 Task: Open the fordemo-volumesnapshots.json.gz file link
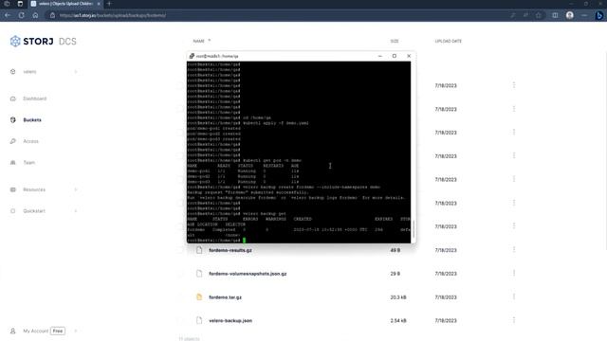[x=248, y=274]
